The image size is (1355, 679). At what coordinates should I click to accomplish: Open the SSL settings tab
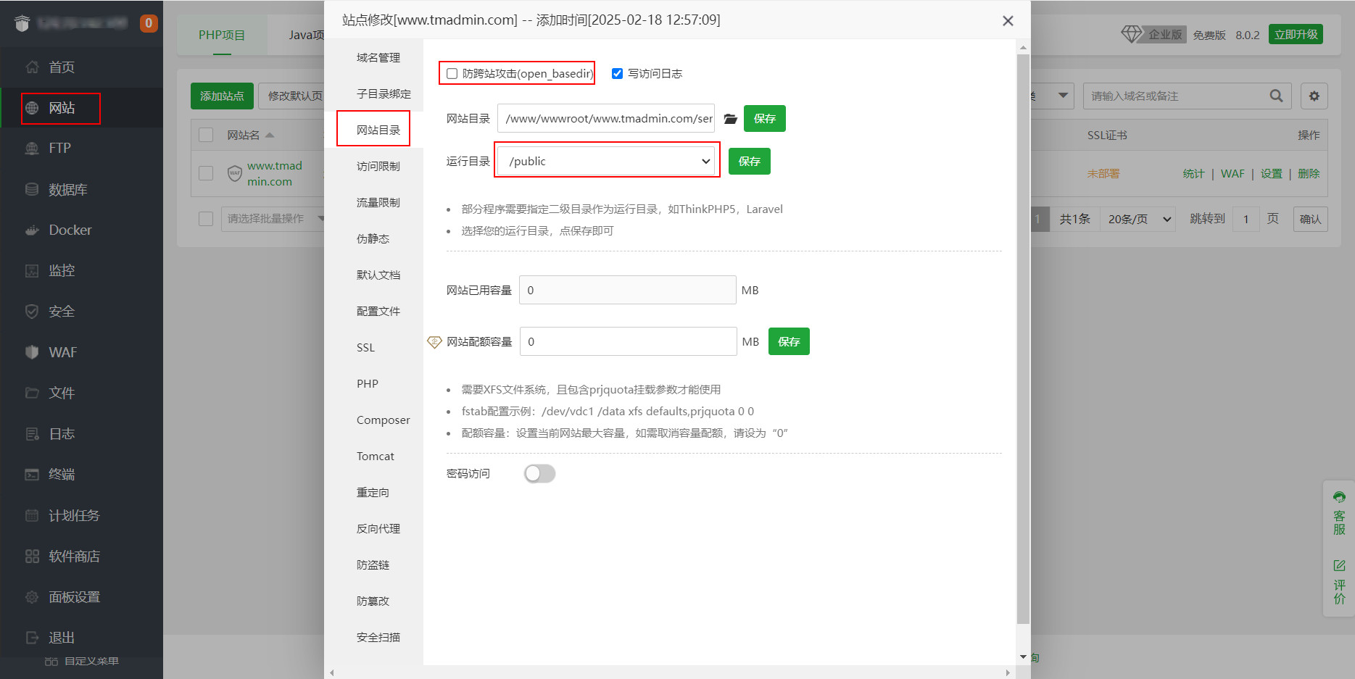click(x=365, y=348)
